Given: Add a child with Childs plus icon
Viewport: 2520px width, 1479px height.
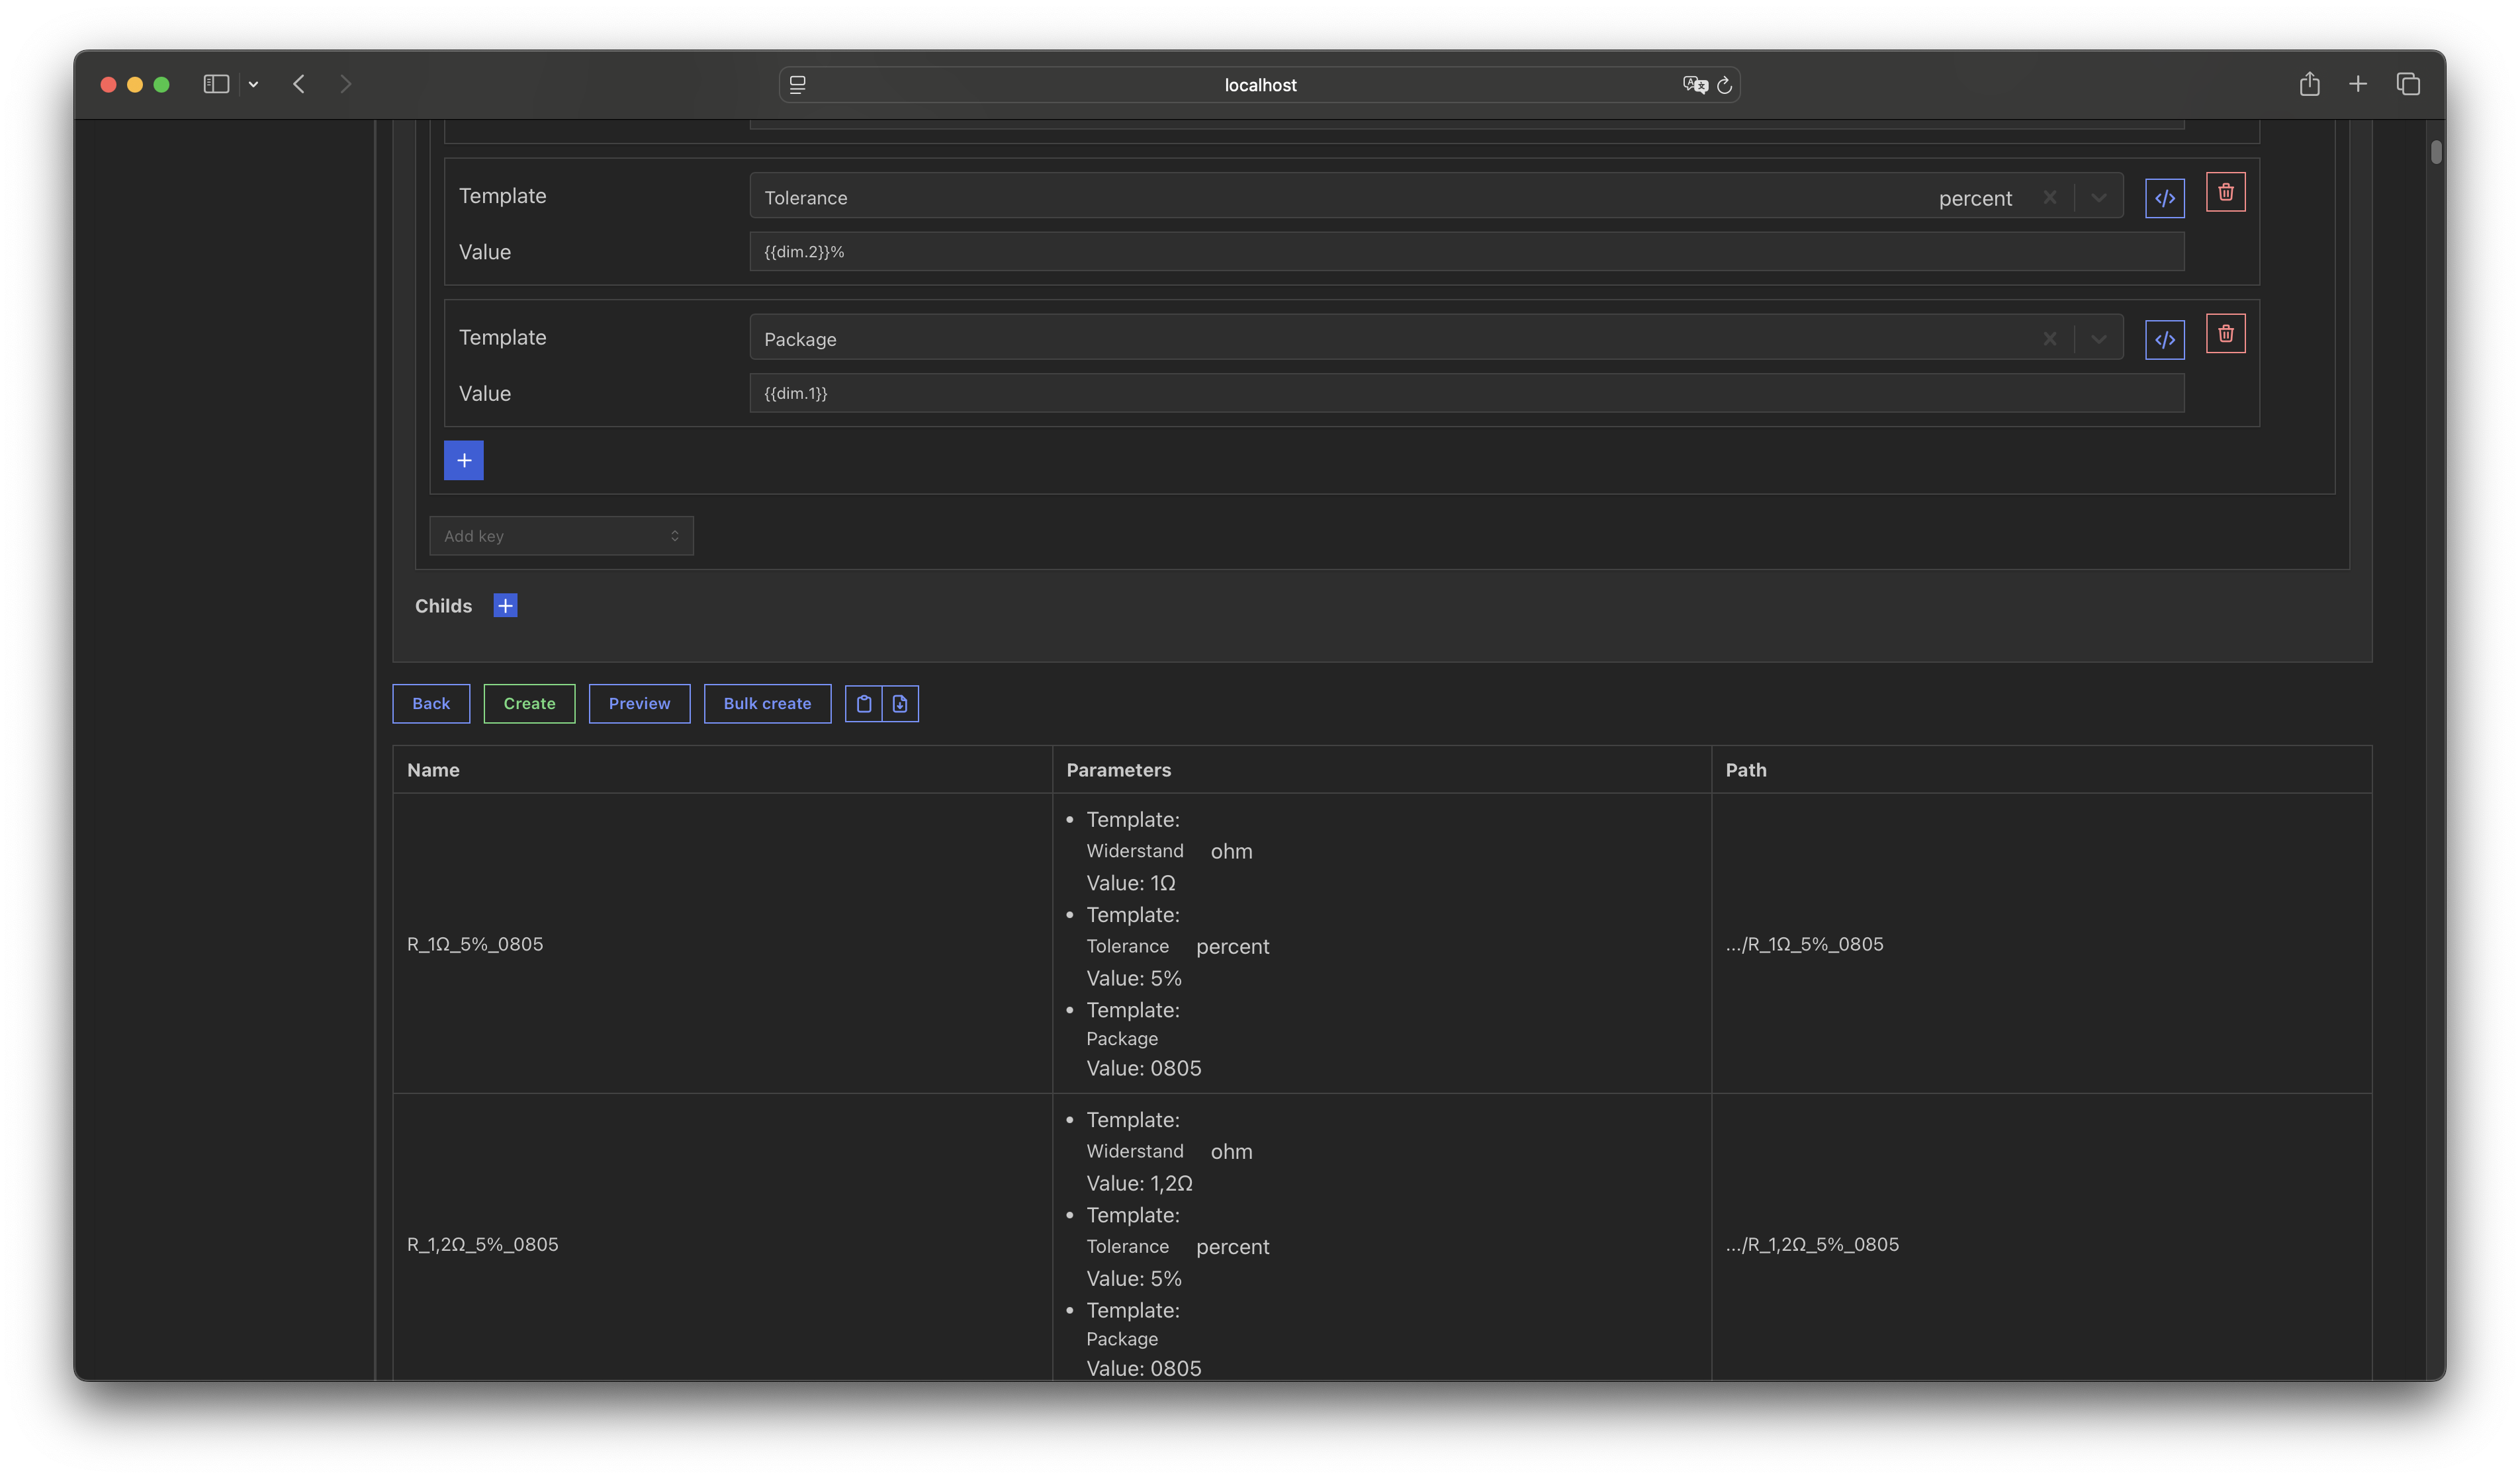Looking at the screenshot, I should tap(505, 606).
